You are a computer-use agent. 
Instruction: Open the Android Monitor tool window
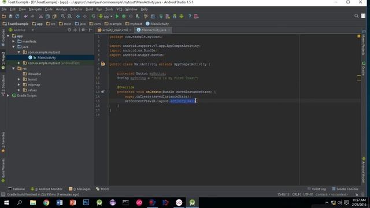point(46,189)
